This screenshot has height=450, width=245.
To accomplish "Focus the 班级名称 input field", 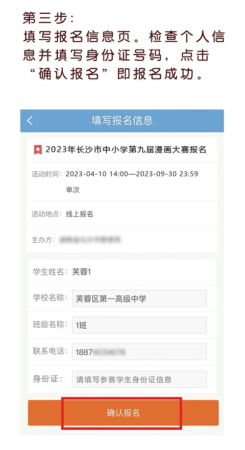I will (139, 325).
